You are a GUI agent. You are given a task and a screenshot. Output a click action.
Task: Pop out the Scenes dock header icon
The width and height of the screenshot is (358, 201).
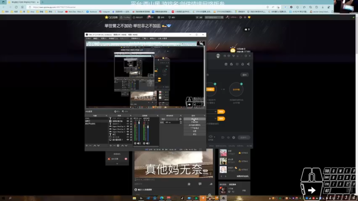pyautogui.click(x=106, y=116)
